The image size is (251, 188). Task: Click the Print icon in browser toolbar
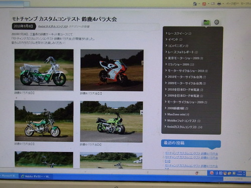coord(219,4)
